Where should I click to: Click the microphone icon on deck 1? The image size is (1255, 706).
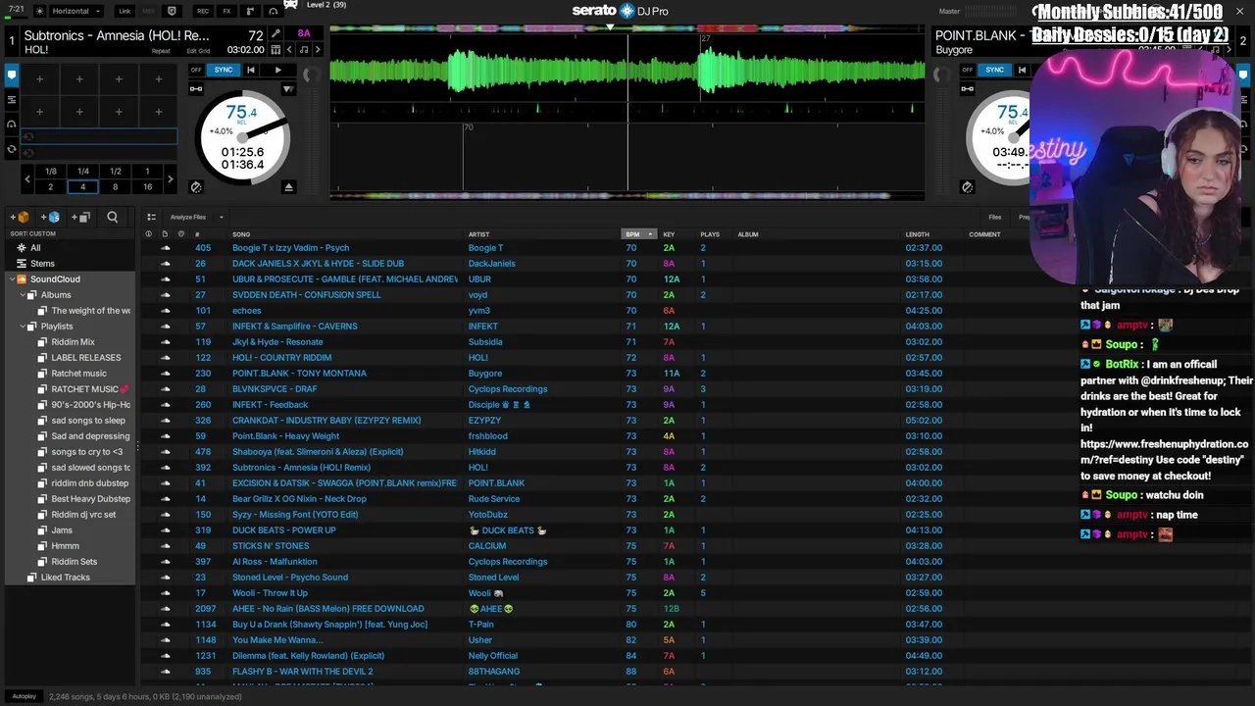point(276,34)
